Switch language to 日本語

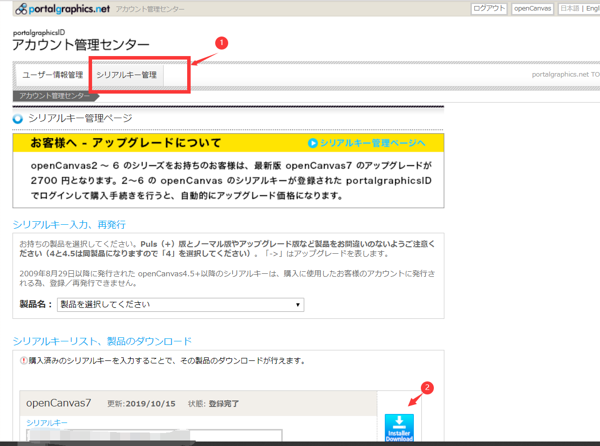click(x=570, y=9)
